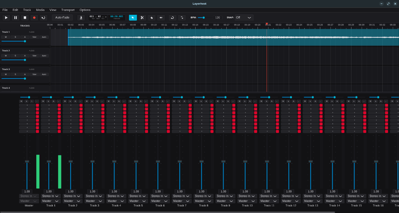Click Track 8 fader value 1.00
Viewport: 399px width, 213px height.
(x=201, y=191)
